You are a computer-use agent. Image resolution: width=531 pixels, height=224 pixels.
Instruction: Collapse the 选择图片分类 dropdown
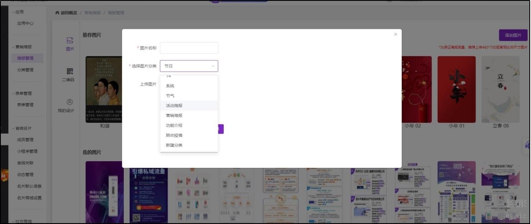point(213,66)
